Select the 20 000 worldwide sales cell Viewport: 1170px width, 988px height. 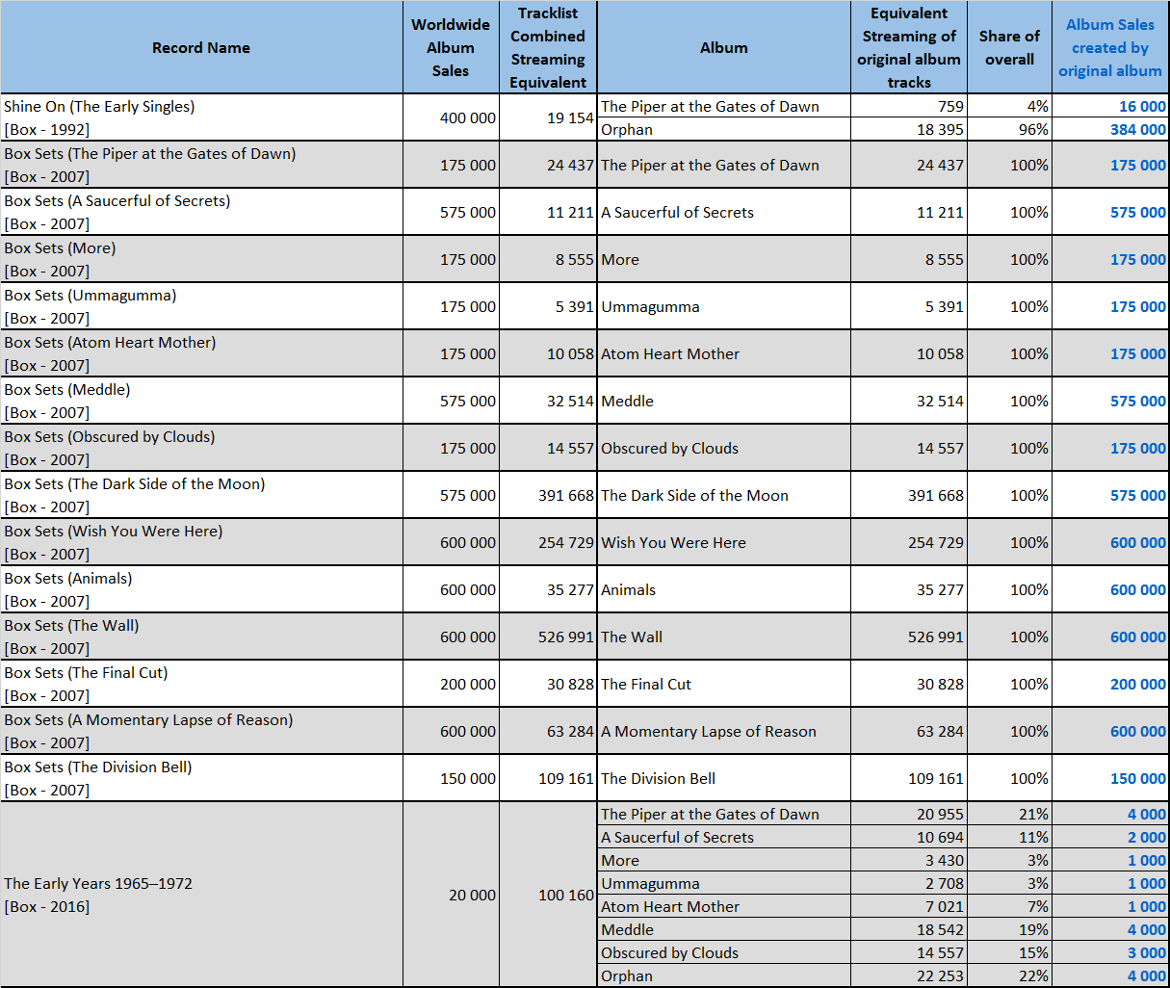click(451, 895)
